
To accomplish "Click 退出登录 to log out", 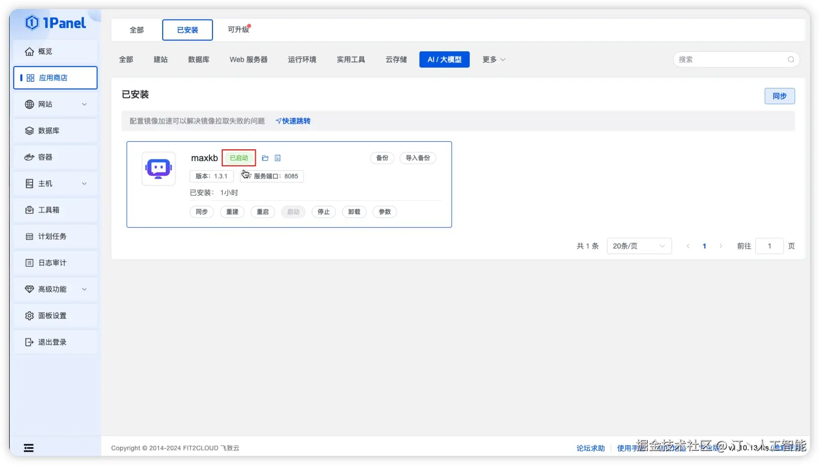I will pos(55,342).
